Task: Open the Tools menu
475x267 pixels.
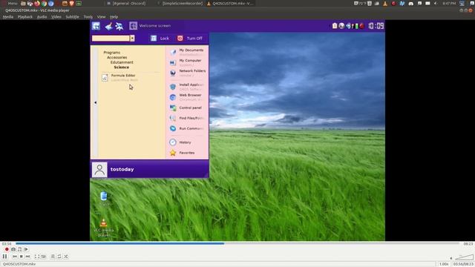Action: point(88,17)
